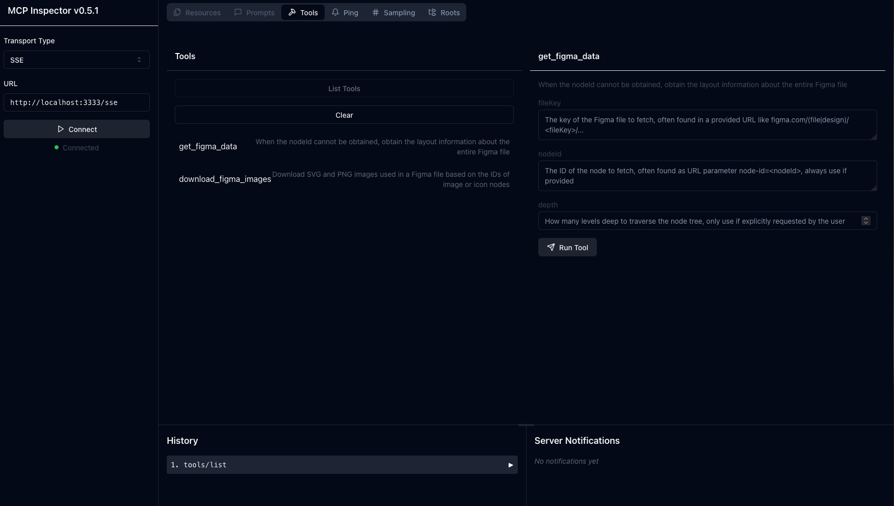The image size is (894, 506).
Task: Click the nodeId text area
Action: click(707, 176)
